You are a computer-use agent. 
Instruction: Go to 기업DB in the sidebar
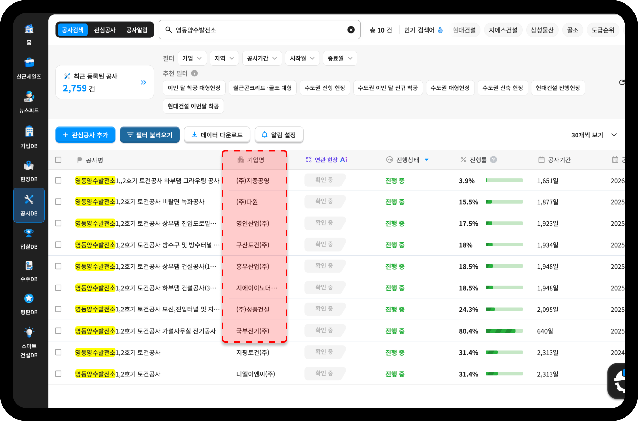click(x=29, y=137)
